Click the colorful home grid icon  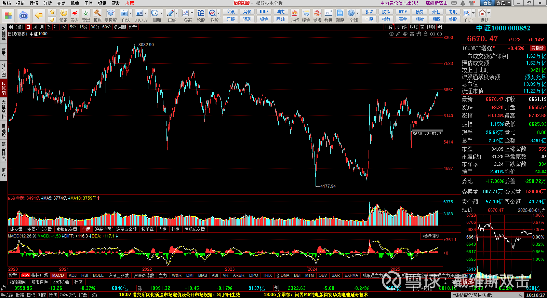pyautogui.click(x=8, y=15)
